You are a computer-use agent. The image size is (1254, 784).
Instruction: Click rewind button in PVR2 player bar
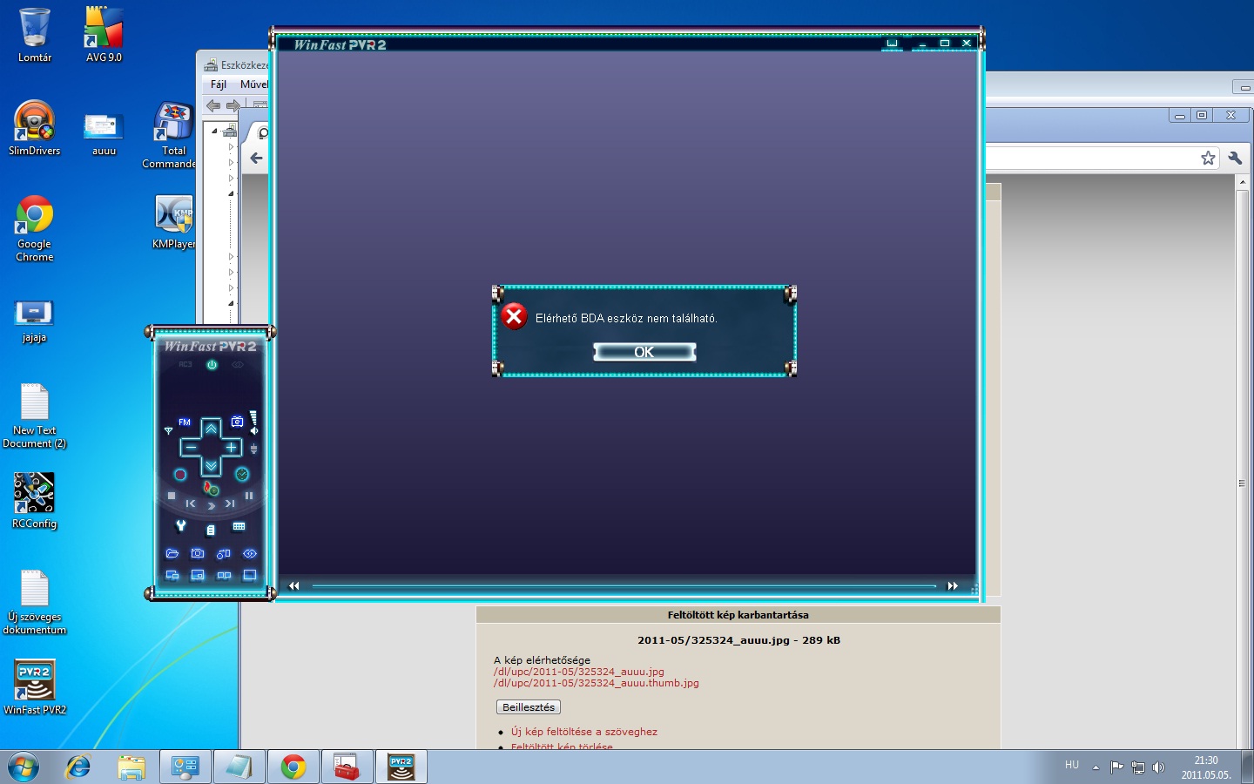point(294,585)
